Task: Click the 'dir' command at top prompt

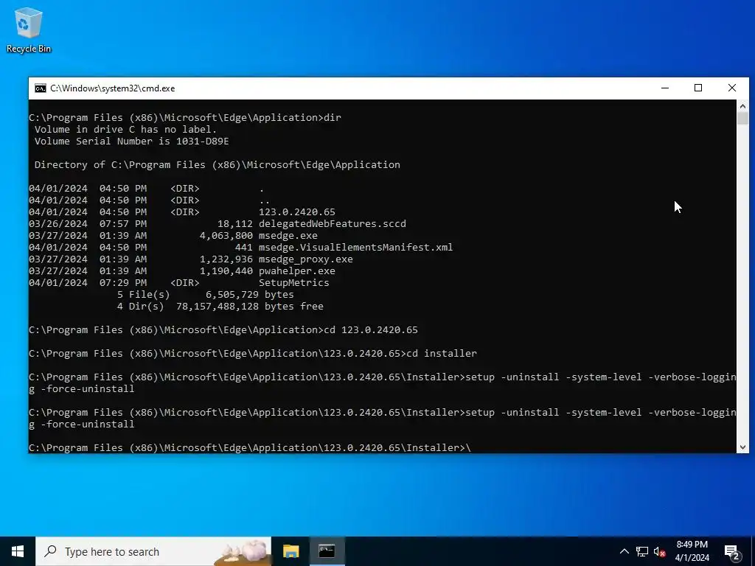Action: (x=333, y=118)
